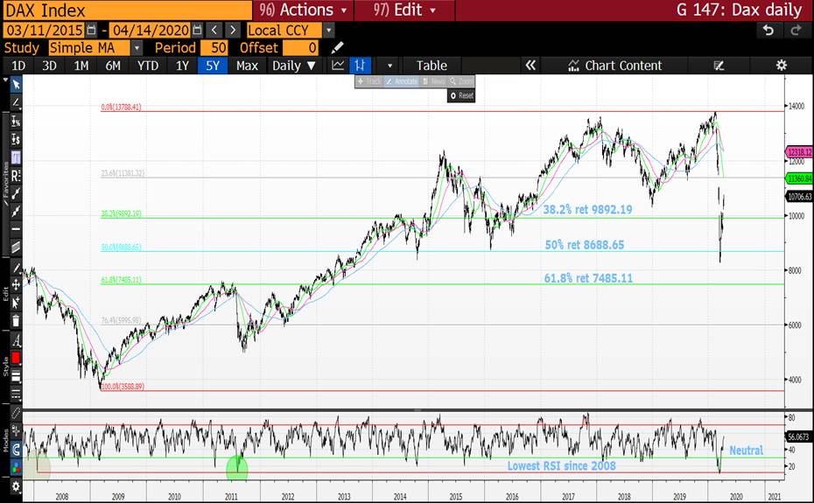Image resolution: width=814 pixels, height=503 pixels.
Task: Select the copy annotation cursor tool
Action: (x=16, y=303)
